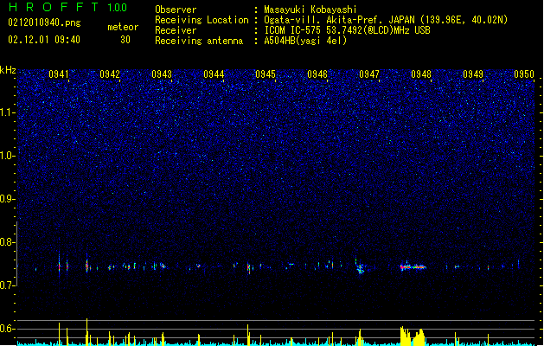Click the HROFFT 1.0.0 title text
The height and width of the screenshot is (346, 544).
coord(67,7)
